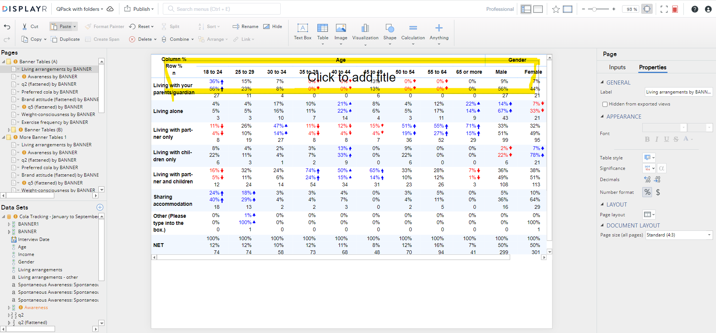Viewport: 716px width, 333px height.
Task: Toggle strikethrough font formatting
Action: coord(676,139)
